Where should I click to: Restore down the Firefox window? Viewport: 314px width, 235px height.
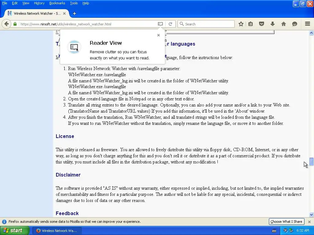[303, 4]
